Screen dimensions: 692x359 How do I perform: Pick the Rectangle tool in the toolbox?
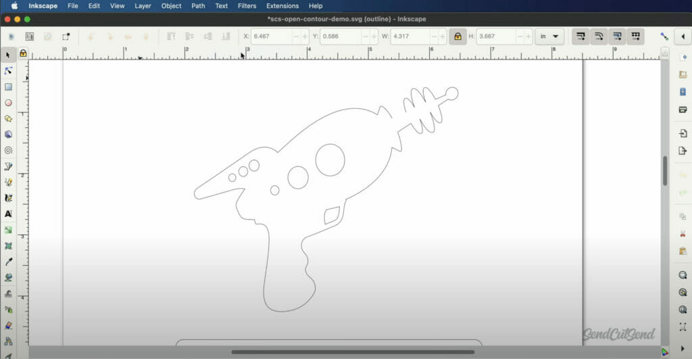coord(8,87)
